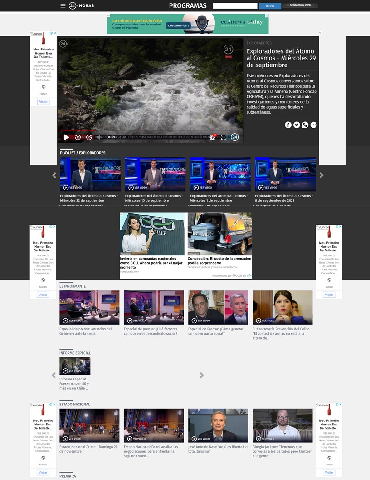Rewind the video 10 seconds
Viewport: 370px width, 480px height.
point(78,137)
